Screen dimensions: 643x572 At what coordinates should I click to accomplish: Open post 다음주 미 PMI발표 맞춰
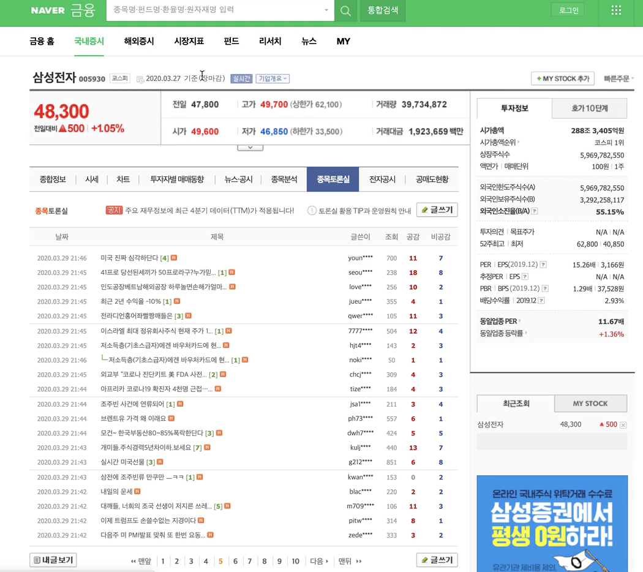152,535
